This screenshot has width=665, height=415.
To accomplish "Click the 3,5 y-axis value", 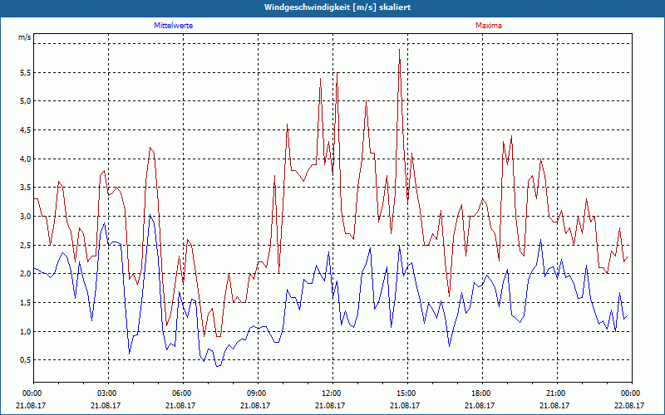I will 26,188.
